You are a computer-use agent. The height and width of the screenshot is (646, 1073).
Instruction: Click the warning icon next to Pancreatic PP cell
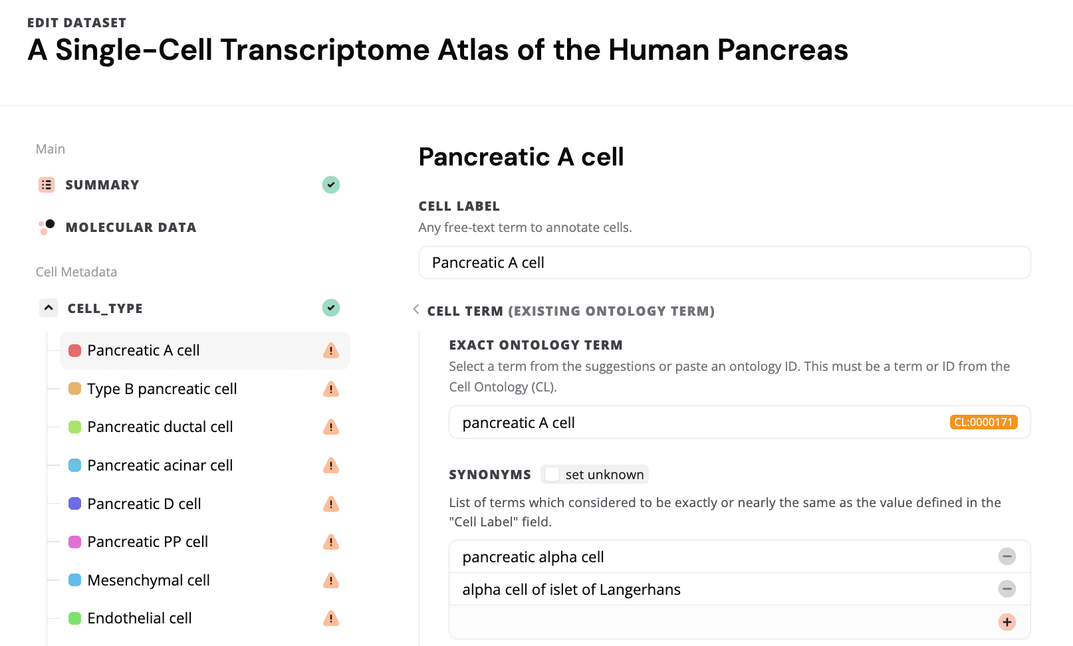click(x=330, y=542)
